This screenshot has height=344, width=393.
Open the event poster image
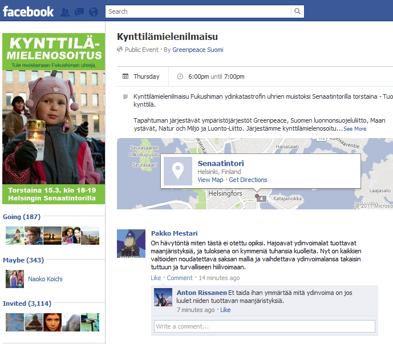(x=54, y=119)
